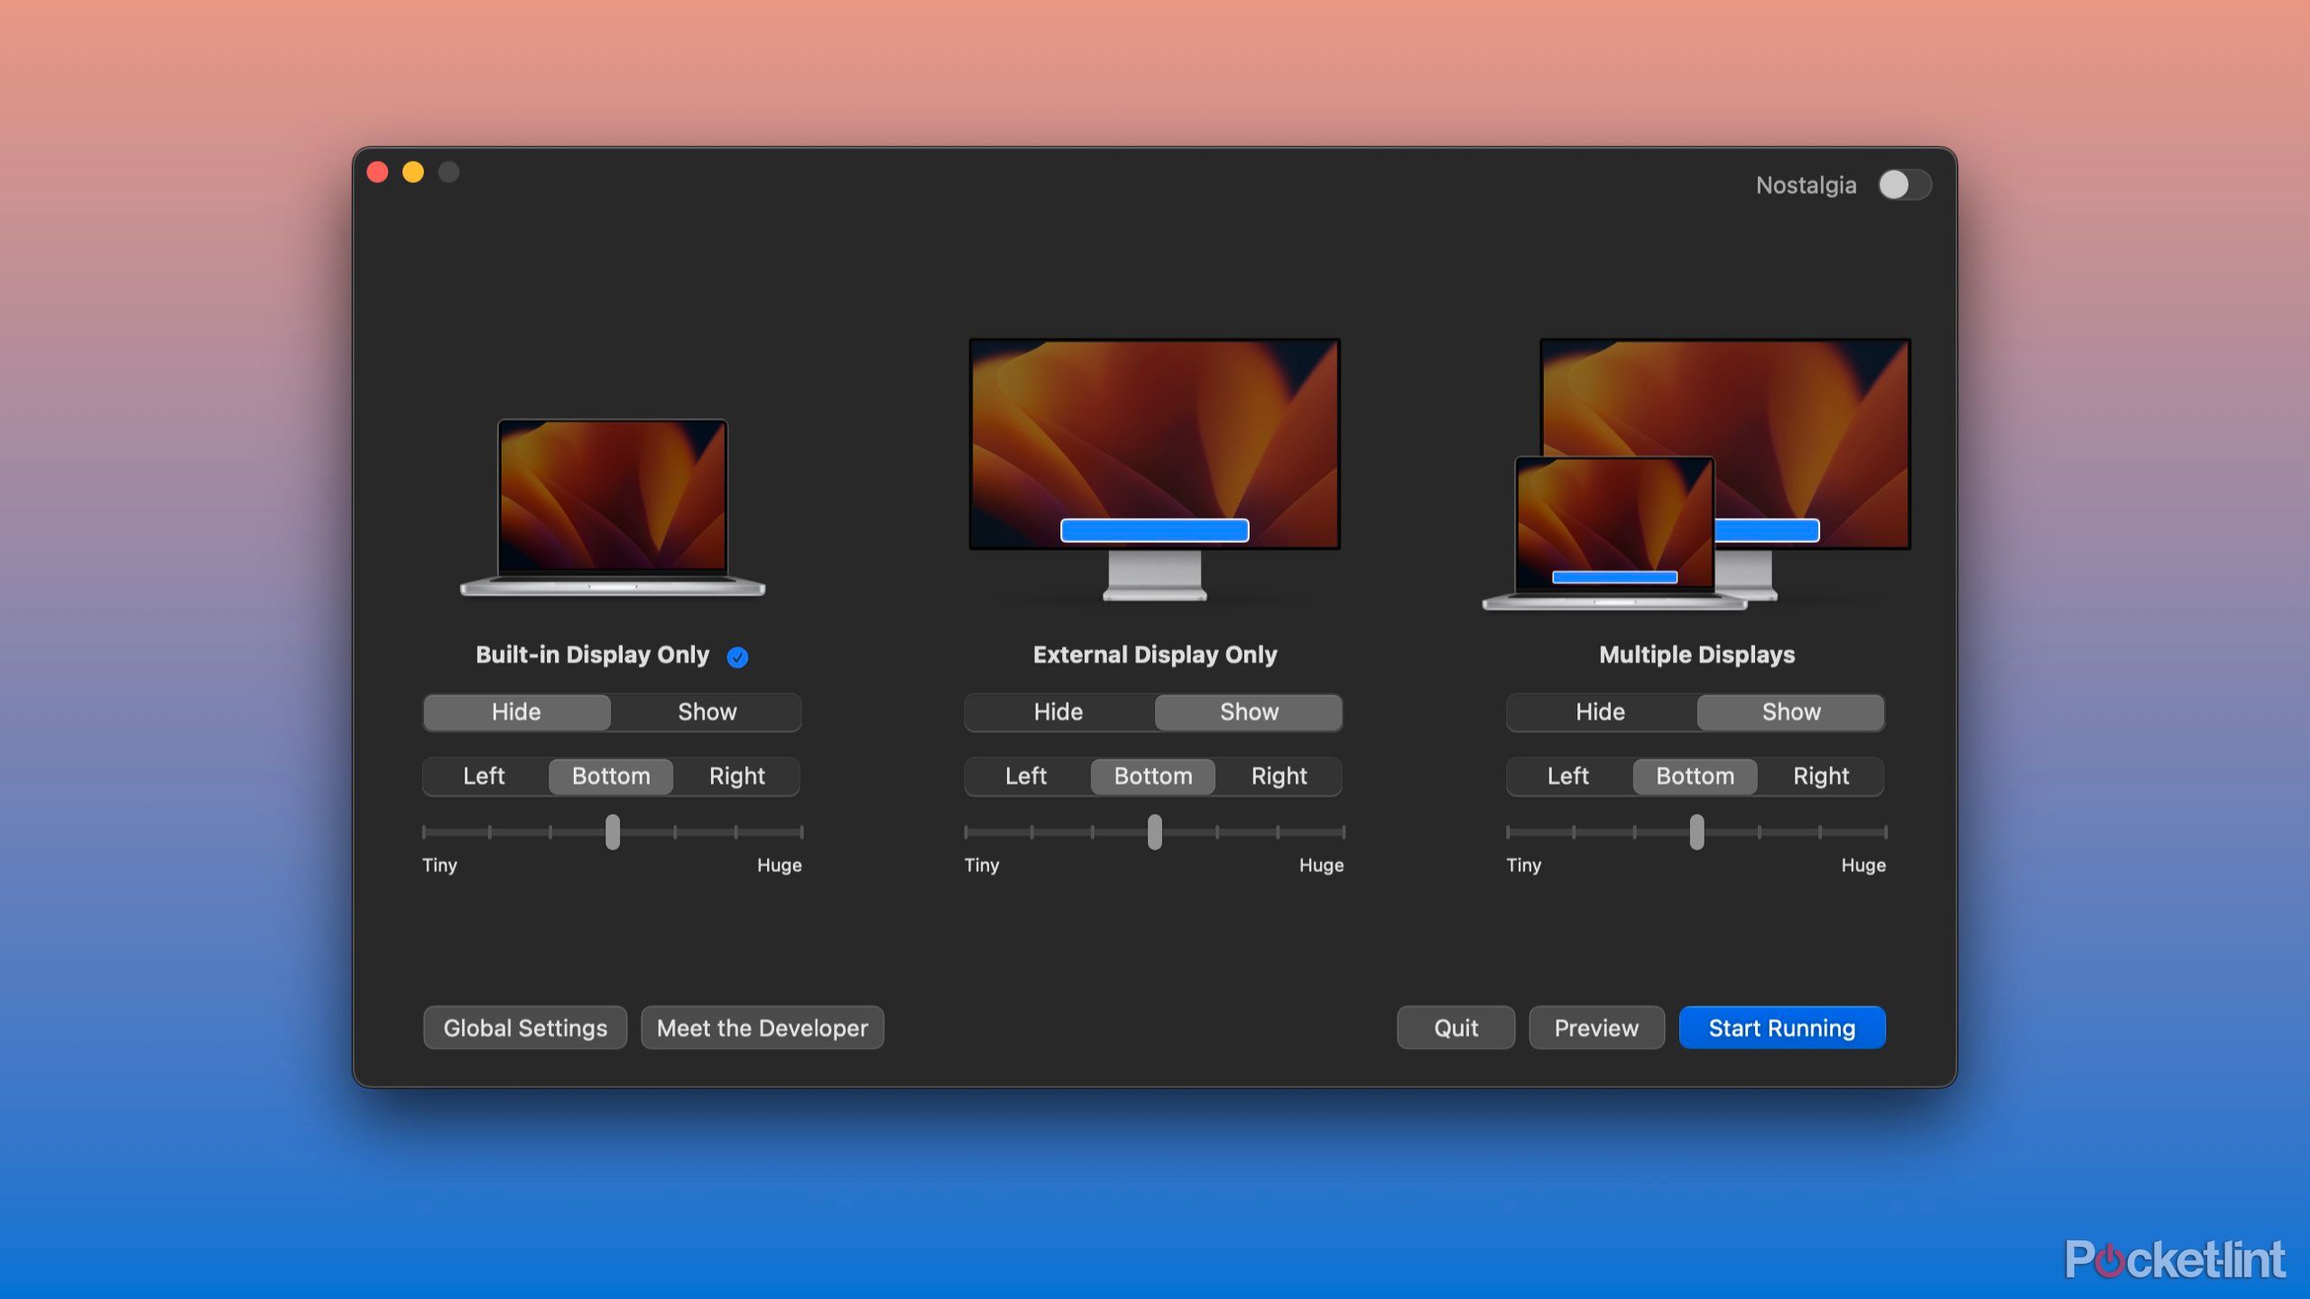Click the blue checkmark beside Built-in Display Only
The image size is (2310, 1299).
(737, 658)
